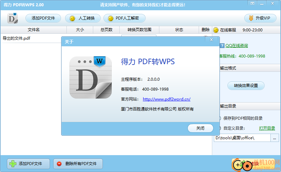Open QQ在线咨询 link
The image size is (281, 172).
click(237, 46)
